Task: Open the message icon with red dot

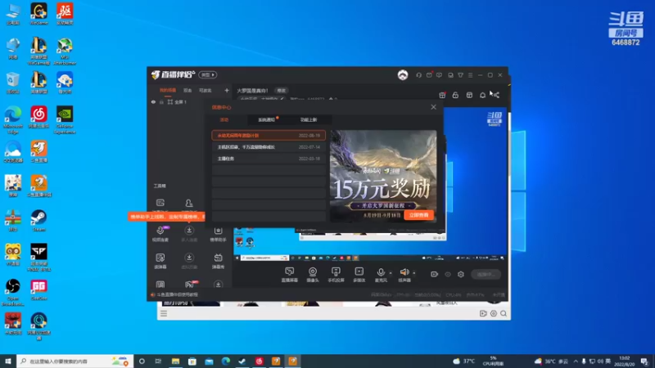Action: point(429,75)
